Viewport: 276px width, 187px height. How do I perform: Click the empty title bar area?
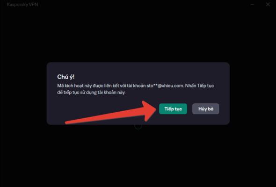pyautogui.click(x=141, y=4)
